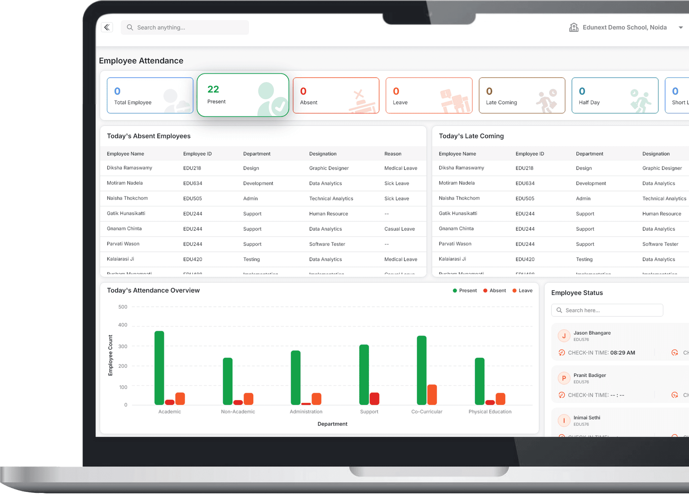The height and width of the screenshot is (495, 689).
Task: Click the Late Coming running-person icon
Action: (547, 101)
